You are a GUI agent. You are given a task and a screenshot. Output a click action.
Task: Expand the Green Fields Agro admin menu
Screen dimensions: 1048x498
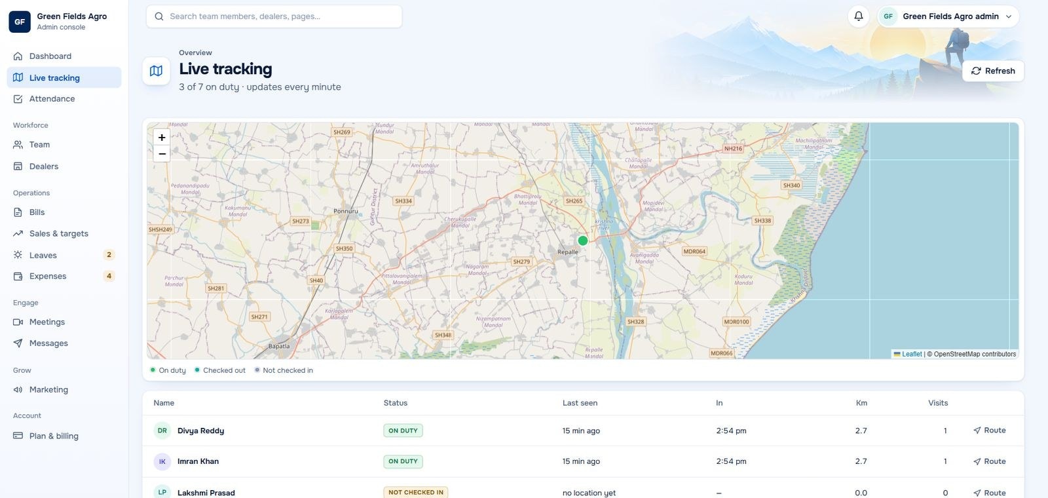948,16
